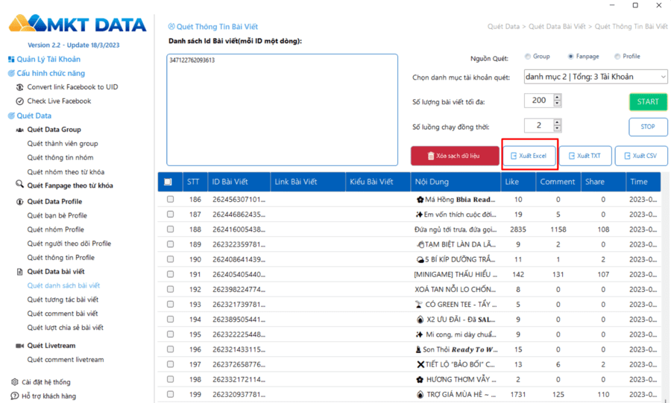The width and height of the screenshot is (671, 403).
Task: Click the Số lượng bài viết tối đa field
Action: (x=539, y=101)
